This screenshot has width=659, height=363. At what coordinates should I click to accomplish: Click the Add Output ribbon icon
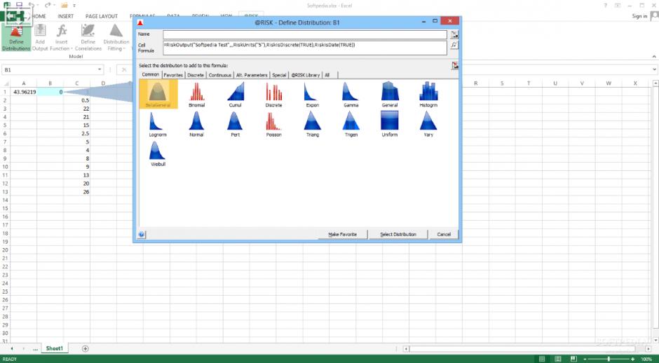40,39
